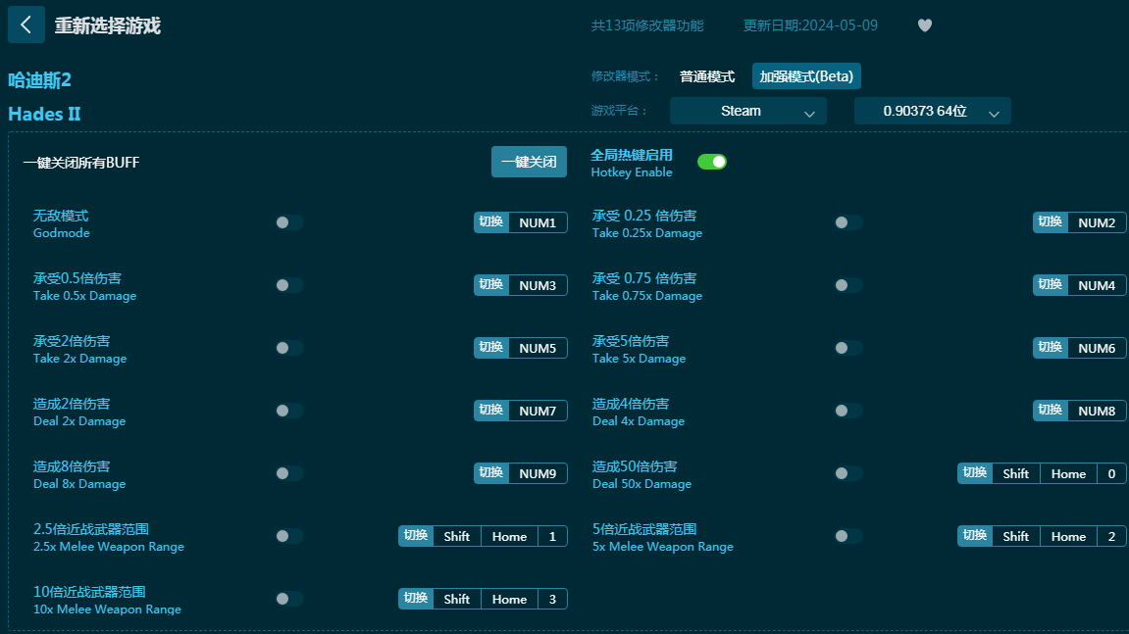The image size is (1129, 634).
Task: Enable Take 0.5x Damage toggle
Action: [x=289, y=285]
